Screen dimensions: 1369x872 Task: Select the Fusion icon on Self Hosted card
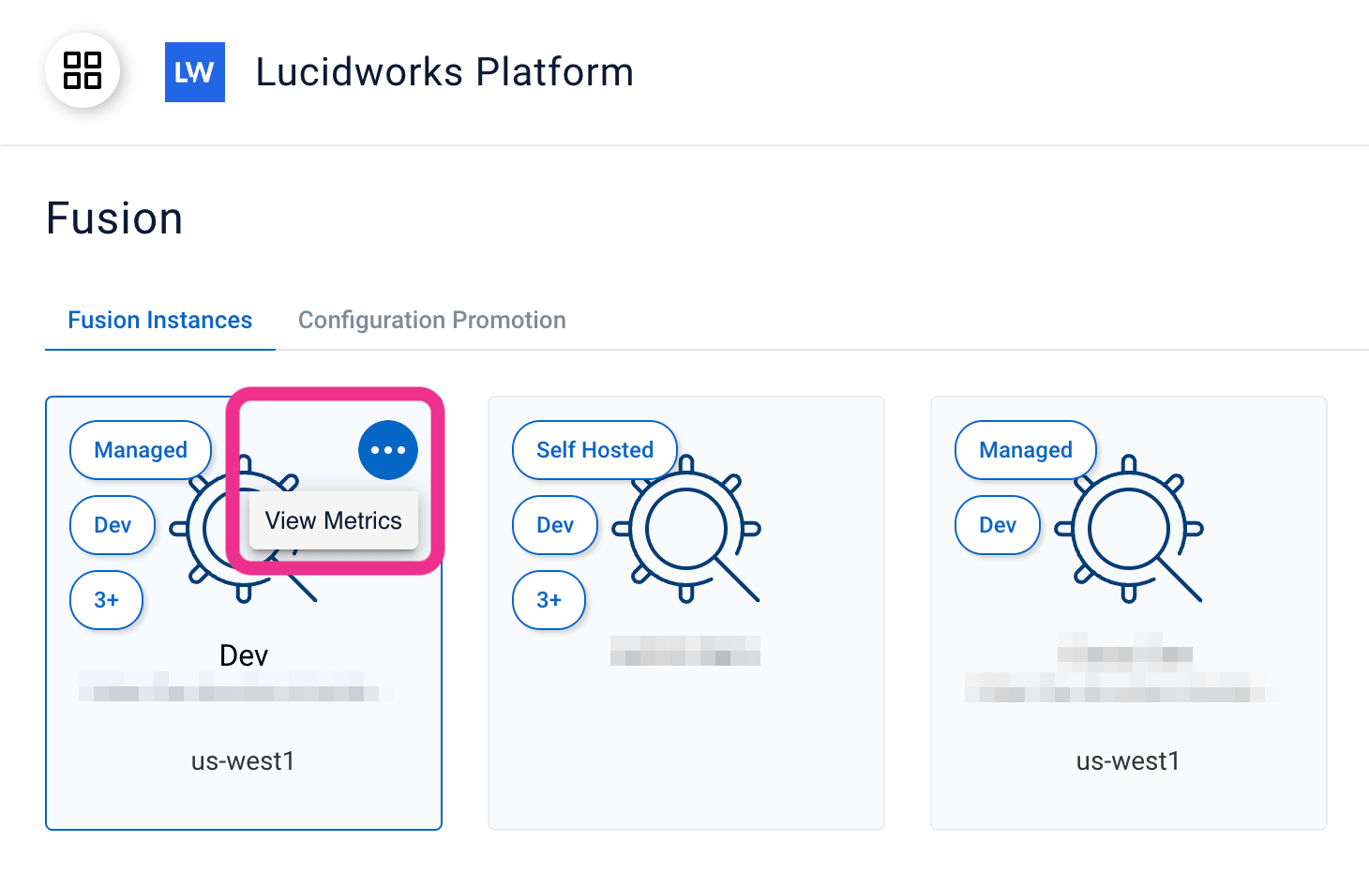686,529
